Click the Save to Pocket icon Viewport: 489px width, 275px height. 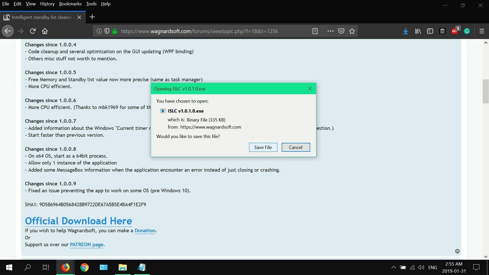pos(341,31)
